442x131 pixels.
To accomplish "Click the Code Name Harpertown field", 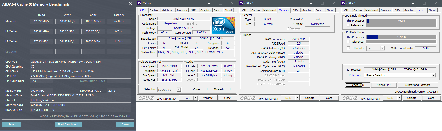I will [x=171, y=23].
